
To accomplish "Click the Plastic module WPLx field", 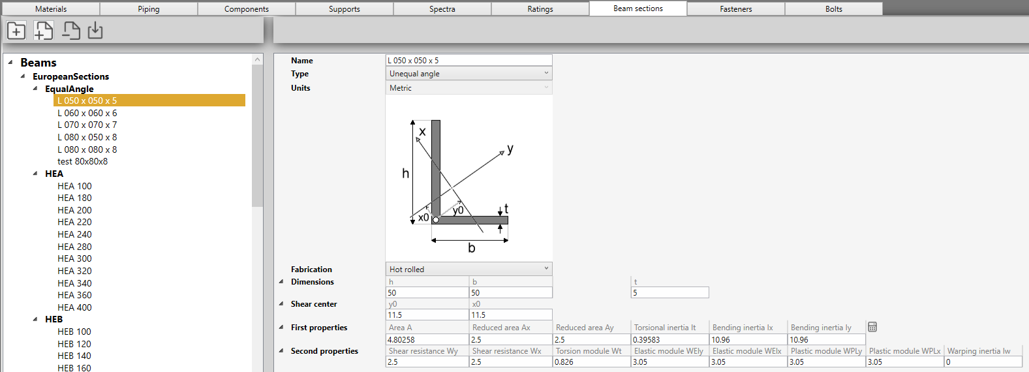I will tap(905, 362).
